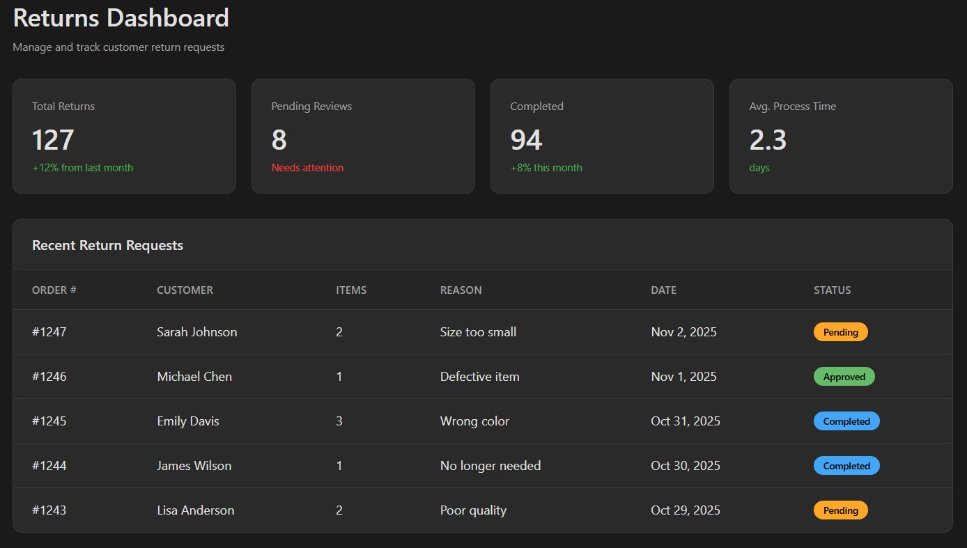Sort the table by the ORDER # column
This screenshot has width=967, height=548.
pyautogui.click(x=54, y=290)
